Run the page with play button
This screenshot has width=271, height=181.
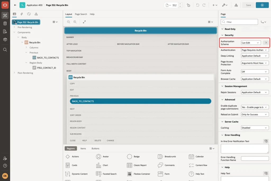pos(262,5)
